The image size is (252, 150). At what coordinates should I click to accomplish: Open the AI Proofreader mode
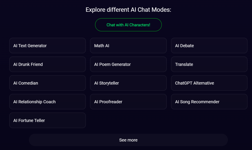[x=128, y=102]
